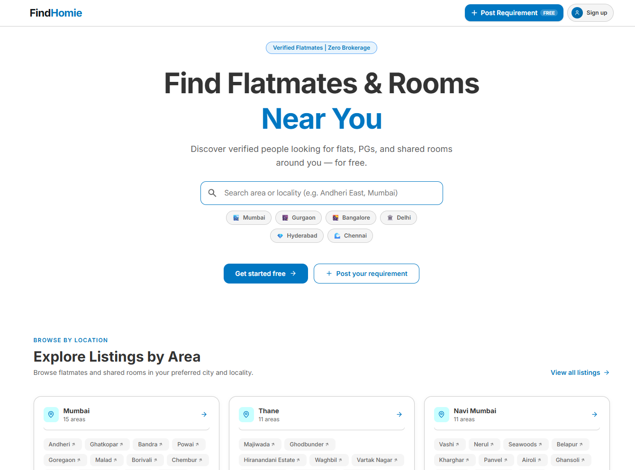Open Chembur area tag
The image size is (635, 470).
(x=187, y=460)
